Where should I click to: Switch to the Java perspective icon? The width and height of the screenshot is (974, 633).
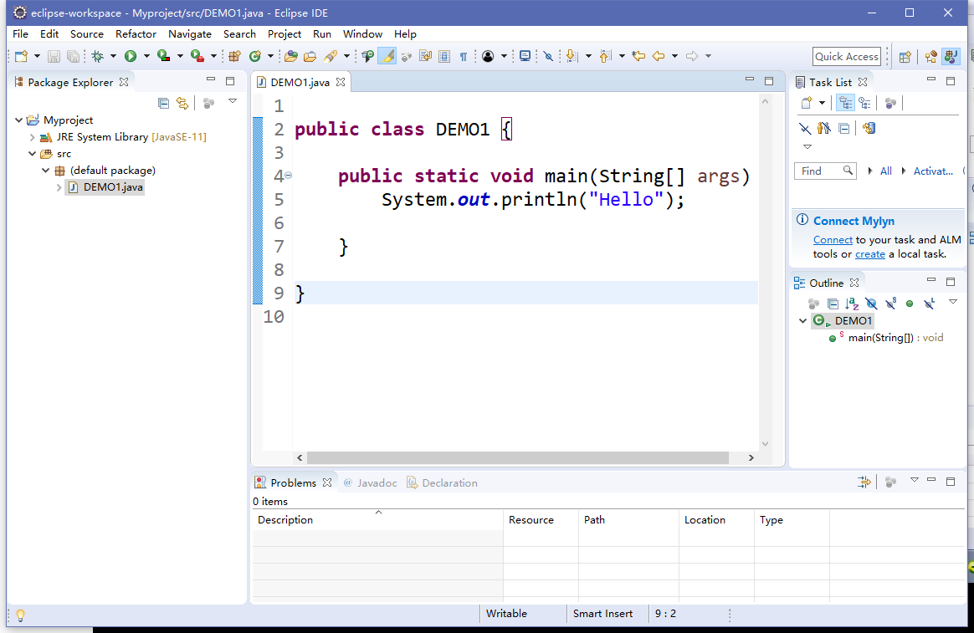(x=951, y=57)
